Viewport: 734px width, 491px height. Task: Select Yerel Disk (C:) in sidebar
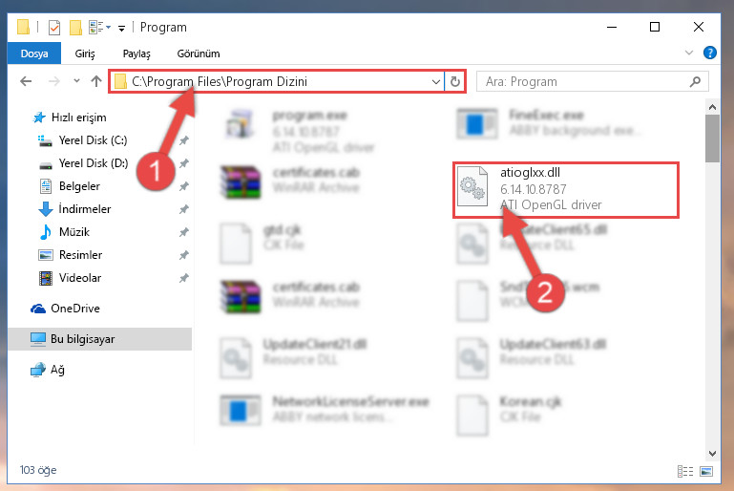[x=93, y=140]
